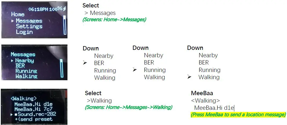The image size is (287, 125).
Task: Click the scrollbar on the device Home screen
Action: [x=64, y=25]
